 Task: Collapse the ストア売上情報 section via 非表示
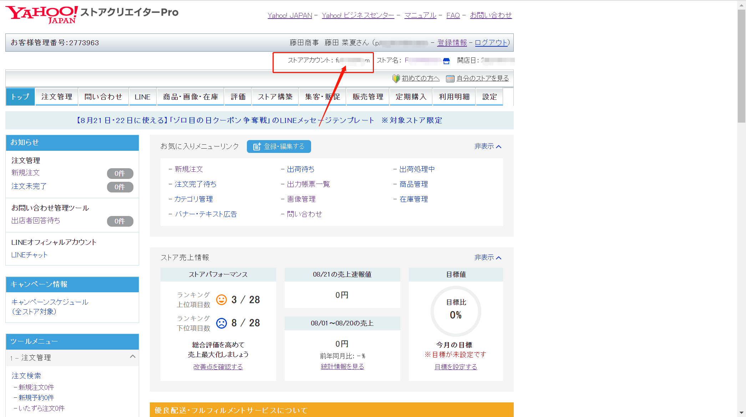coord(488,258)
